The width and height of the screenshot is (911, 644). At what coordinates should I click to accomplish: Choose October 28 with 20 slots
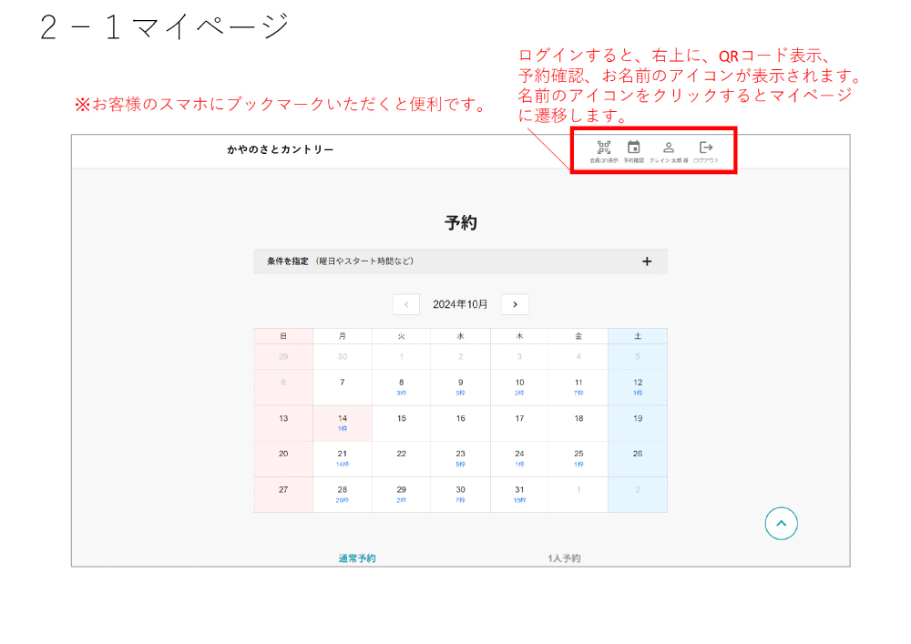click(343, 493)
